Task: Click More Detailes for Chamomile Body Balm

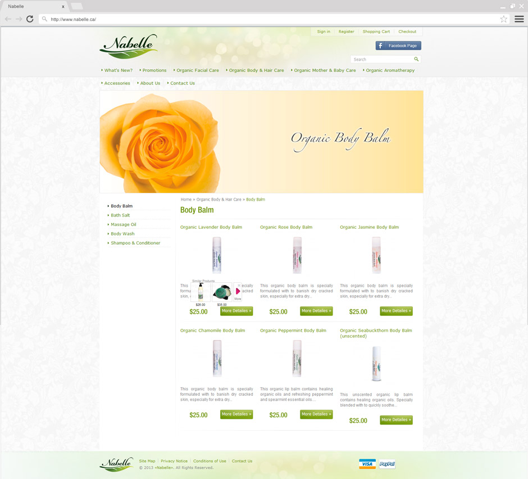Action: (236, 414)
